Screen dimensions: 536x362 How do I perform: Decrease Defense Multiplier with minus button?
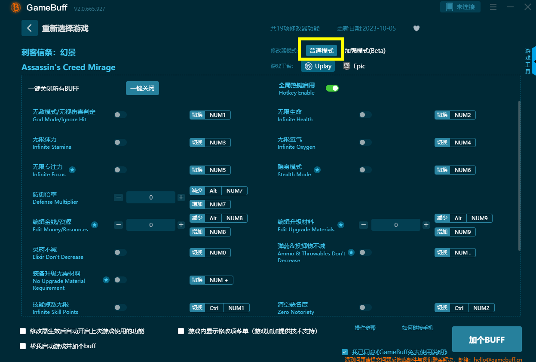(x=119, y=197)
